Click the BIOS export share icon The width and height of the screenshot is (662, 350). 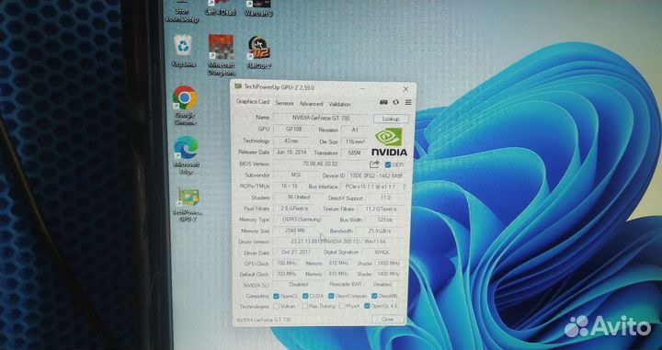374,164
